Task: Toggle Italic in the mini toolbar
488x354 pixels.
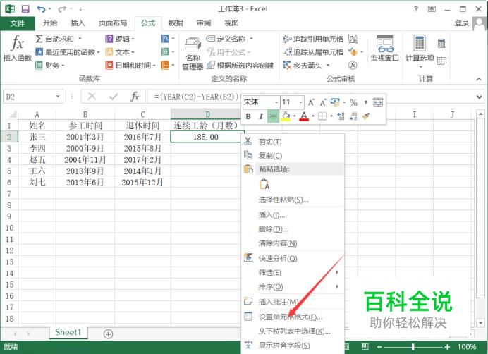Action: pos(261,116)
